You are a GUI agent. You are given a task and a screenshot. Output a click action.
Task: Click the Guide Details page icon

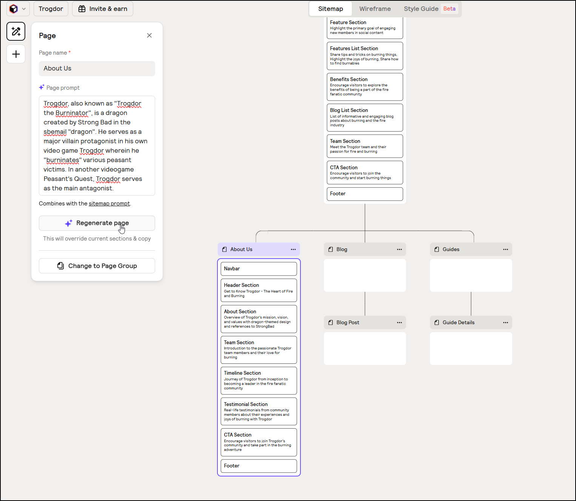pos(437,323)
